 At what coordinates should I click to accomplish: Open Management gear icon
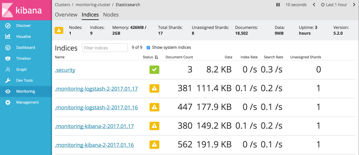click(x=8, y=102)
